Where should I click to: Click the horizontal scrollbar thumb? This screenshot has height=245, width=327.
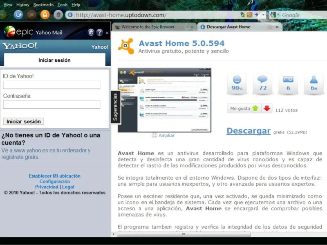point(184,234)
